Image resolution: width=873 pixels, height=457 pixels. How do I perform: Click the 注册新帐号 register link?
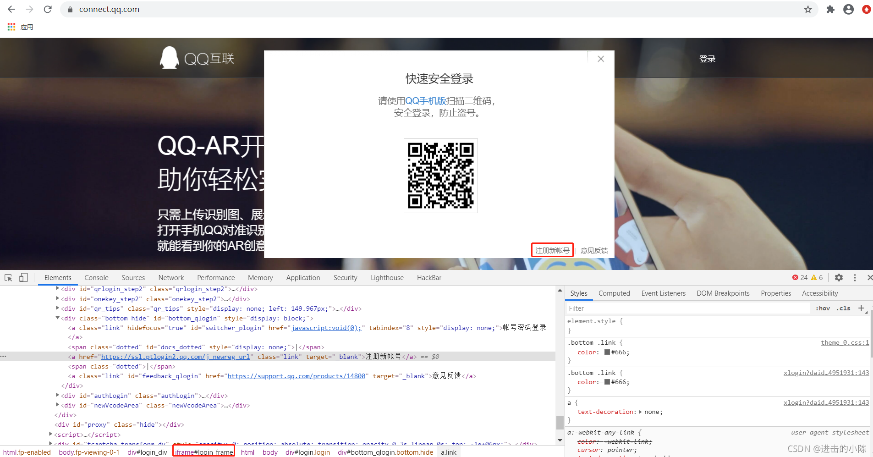click(552, 250)
